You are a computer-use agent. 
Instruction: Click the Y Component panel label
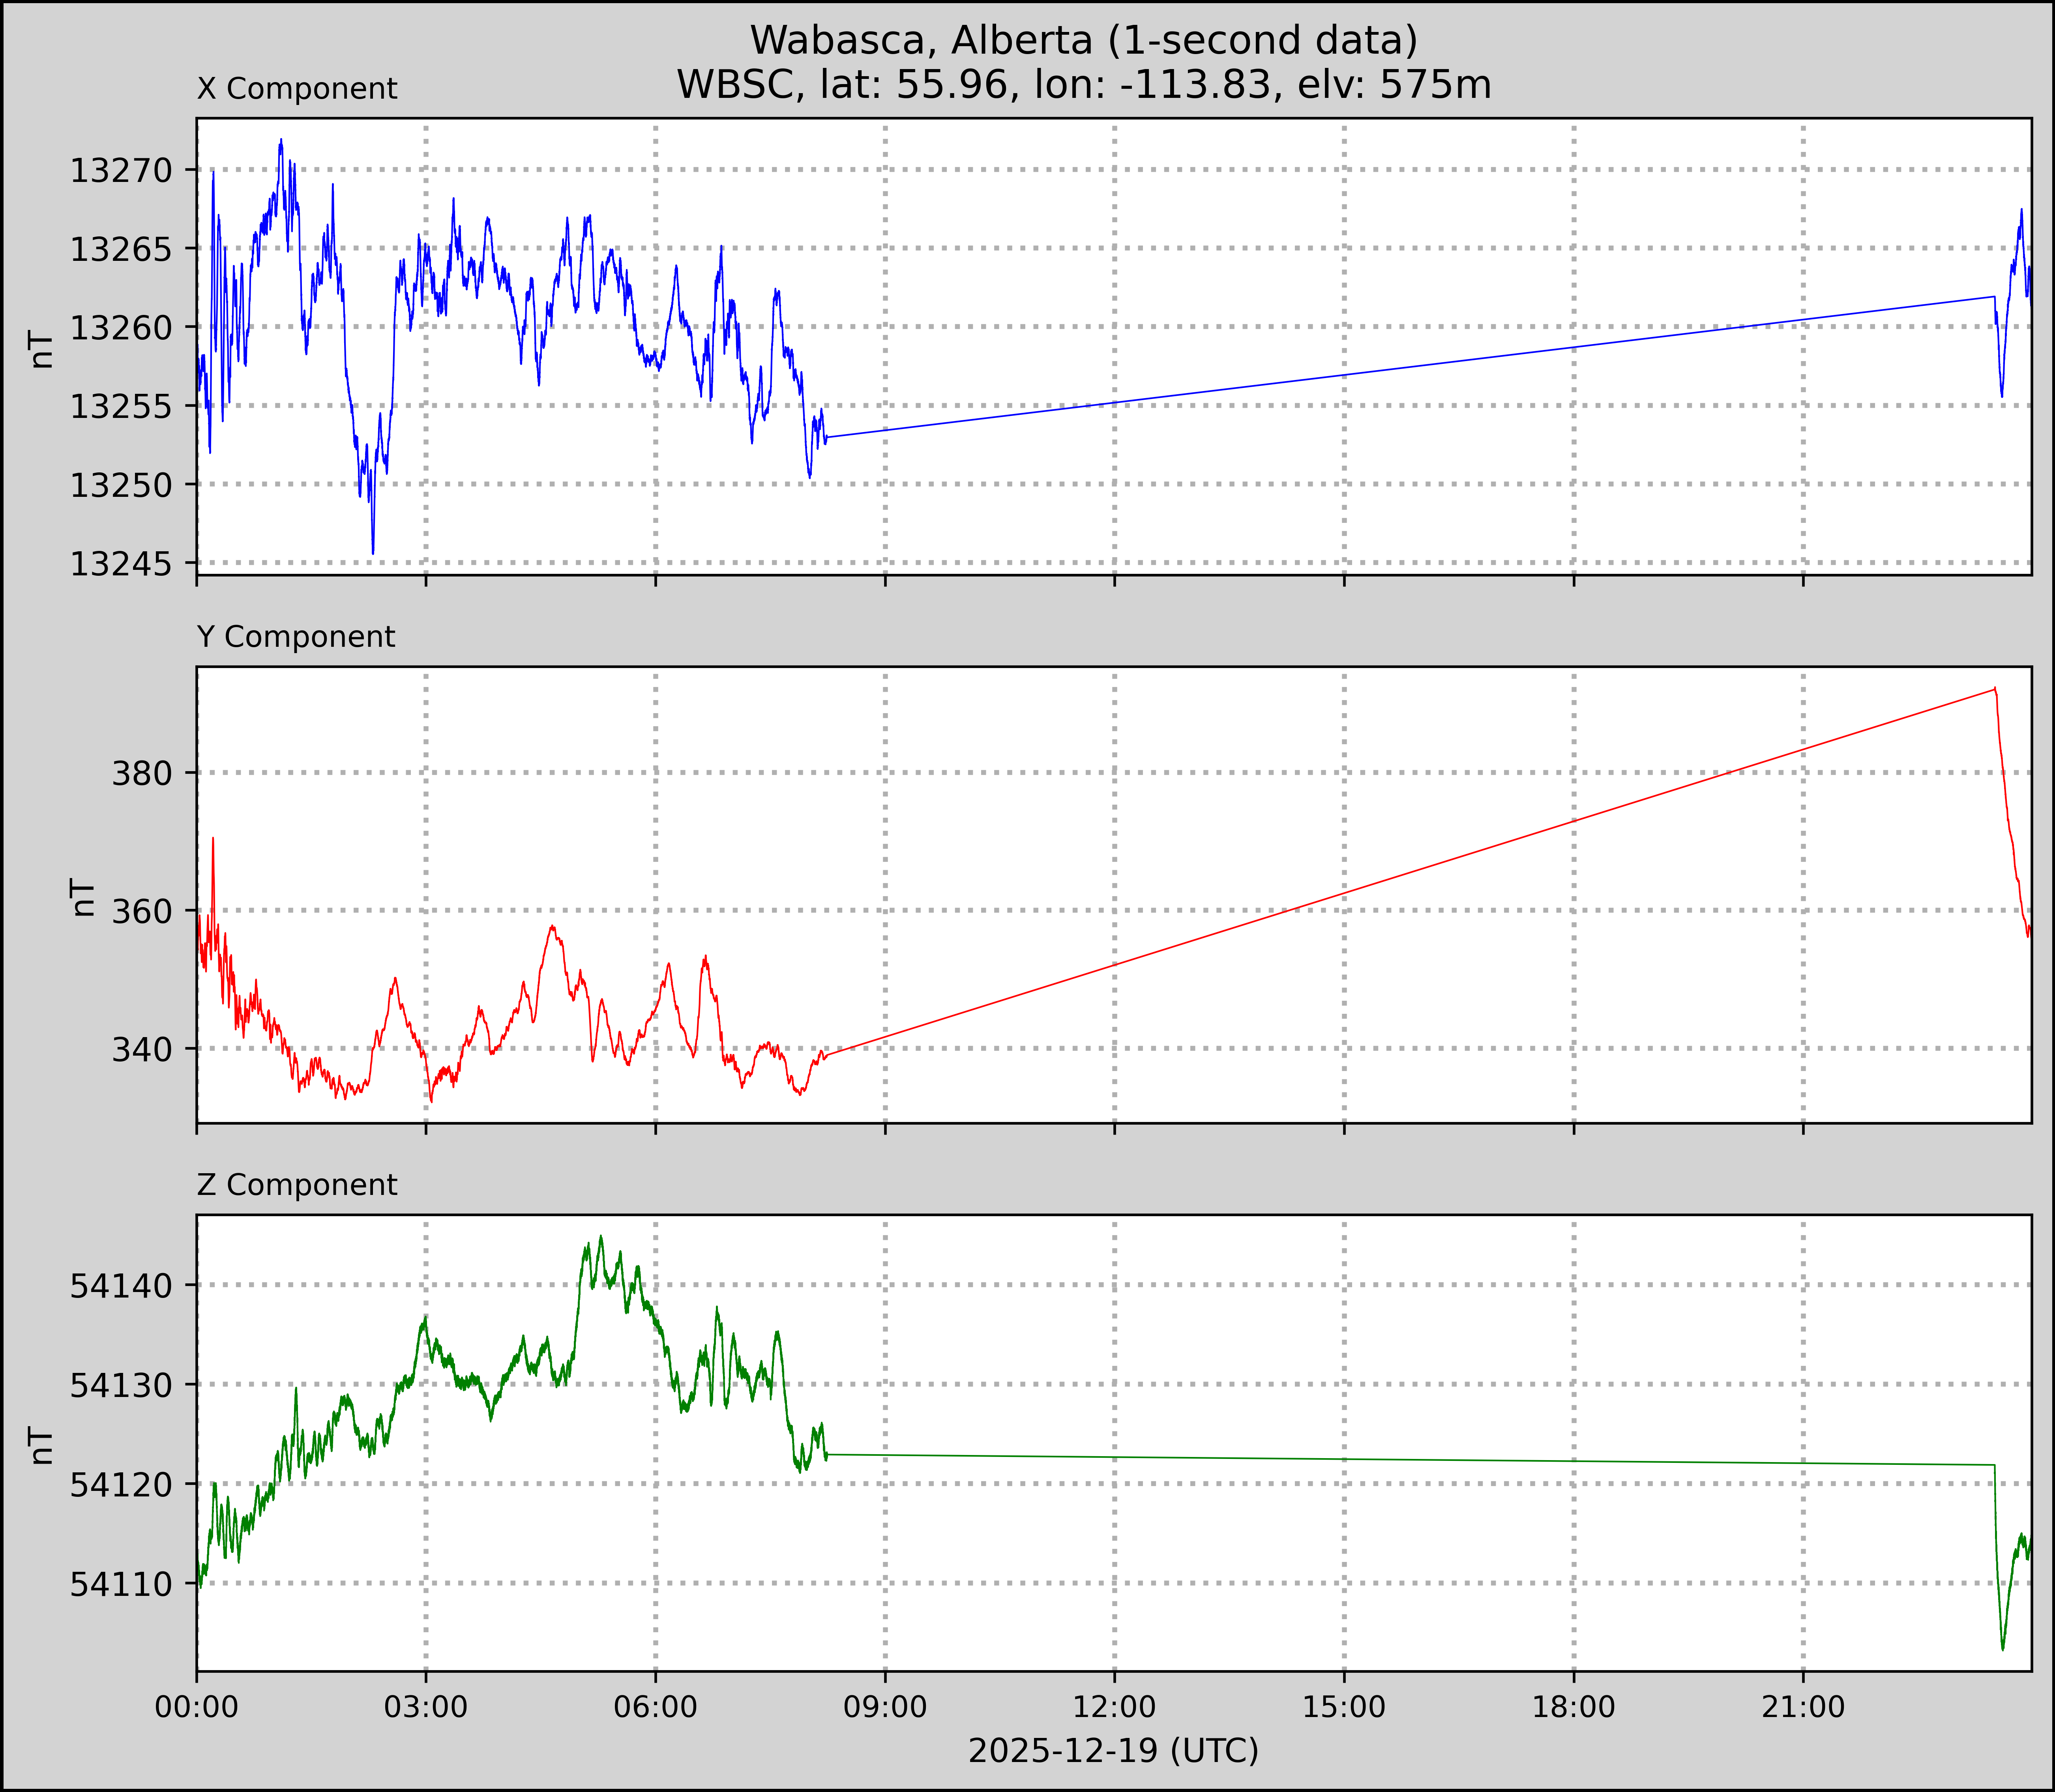coord(296,637)
